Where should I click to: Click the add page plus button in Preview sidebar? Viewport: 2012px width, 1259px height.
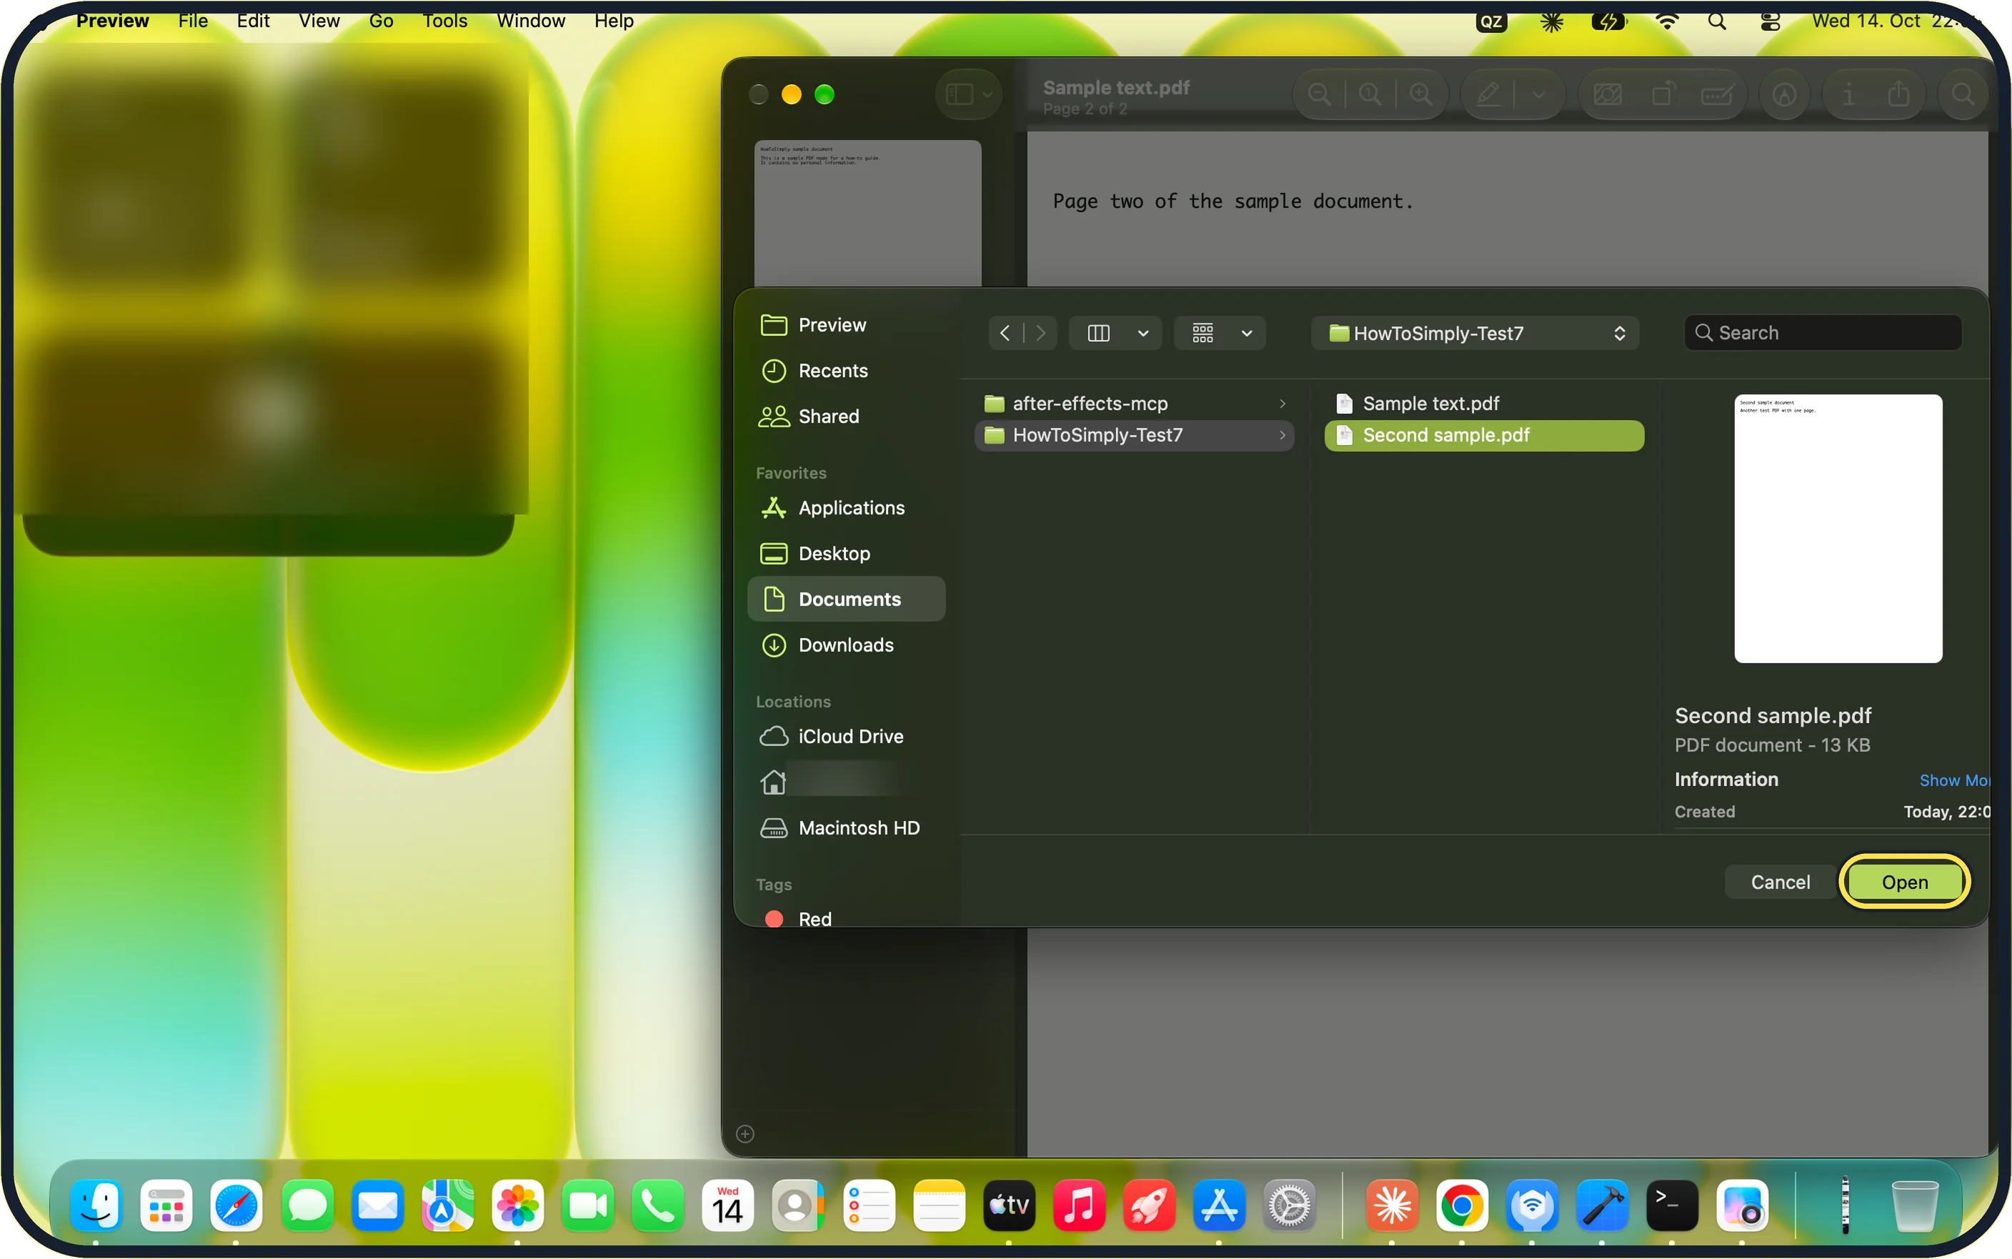745,1133
